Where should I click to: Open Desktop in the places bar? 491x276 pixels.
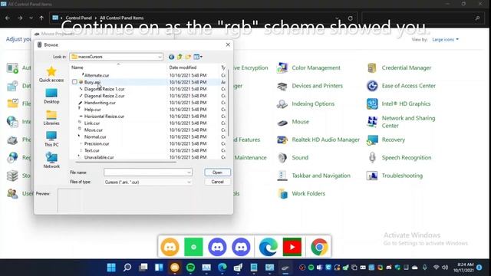[51, 96]
